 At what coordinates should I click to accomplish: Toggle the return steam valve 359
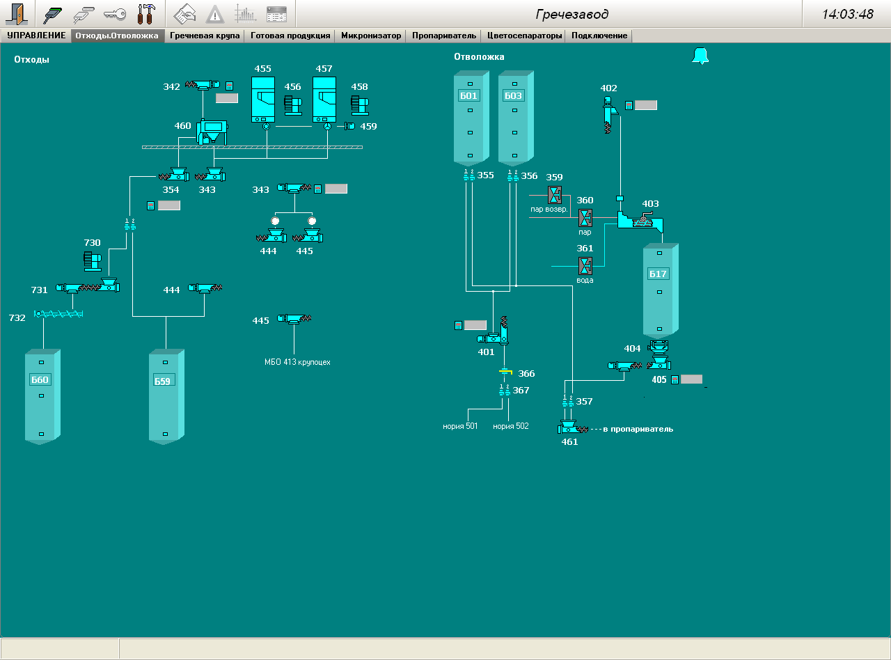coord(555,194)
